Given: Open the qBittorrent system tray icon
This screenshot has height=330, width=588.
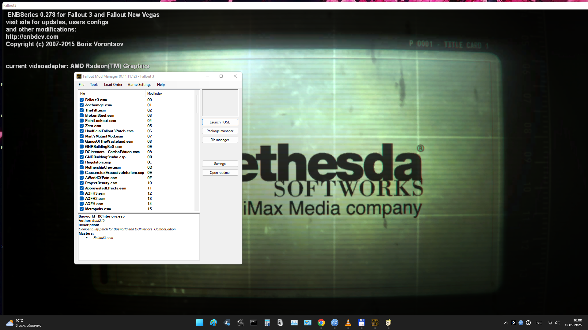Looking at the screenshot, I should pos(521,323).
